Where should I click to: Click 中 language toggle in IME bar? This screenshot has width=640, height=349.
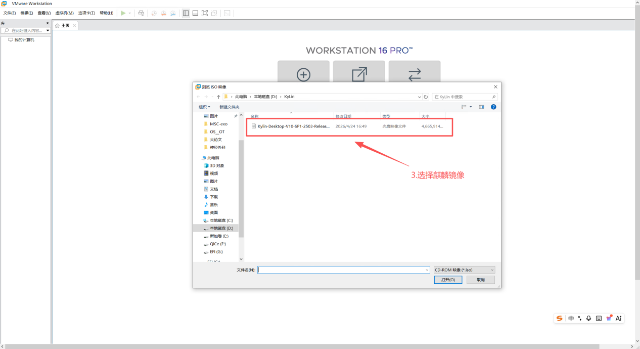coord(571,318)
